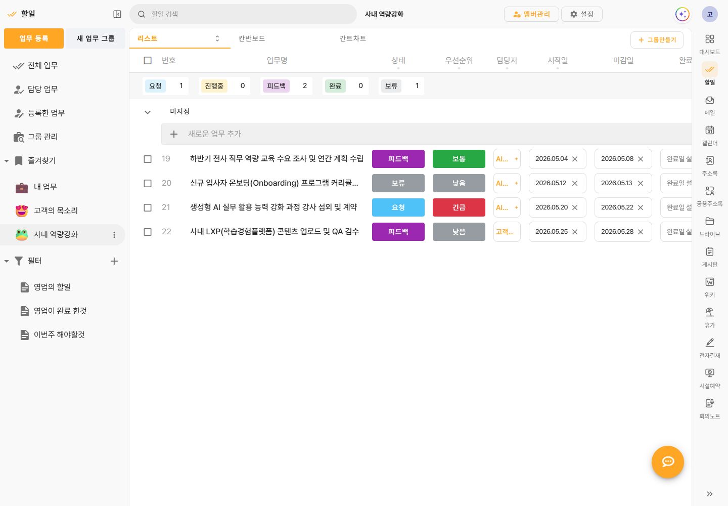Open status dropdown for task 20 보류
This screenshot has width=728, height=506.
point(398,183)
